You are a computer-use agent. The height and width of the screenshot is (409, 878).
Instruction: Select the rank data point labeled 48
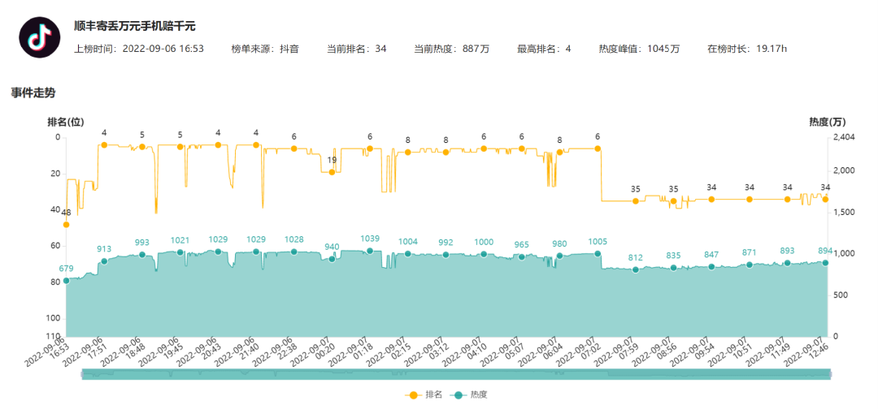coord(66,225)
